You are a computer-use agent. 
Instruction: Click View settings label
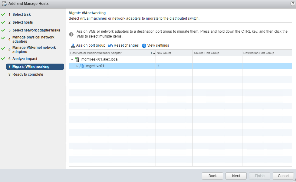click(x=158, y=45)
